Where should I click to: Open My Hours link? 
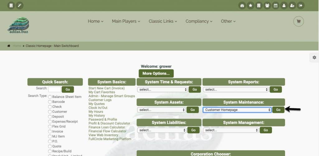pos(96,112)
